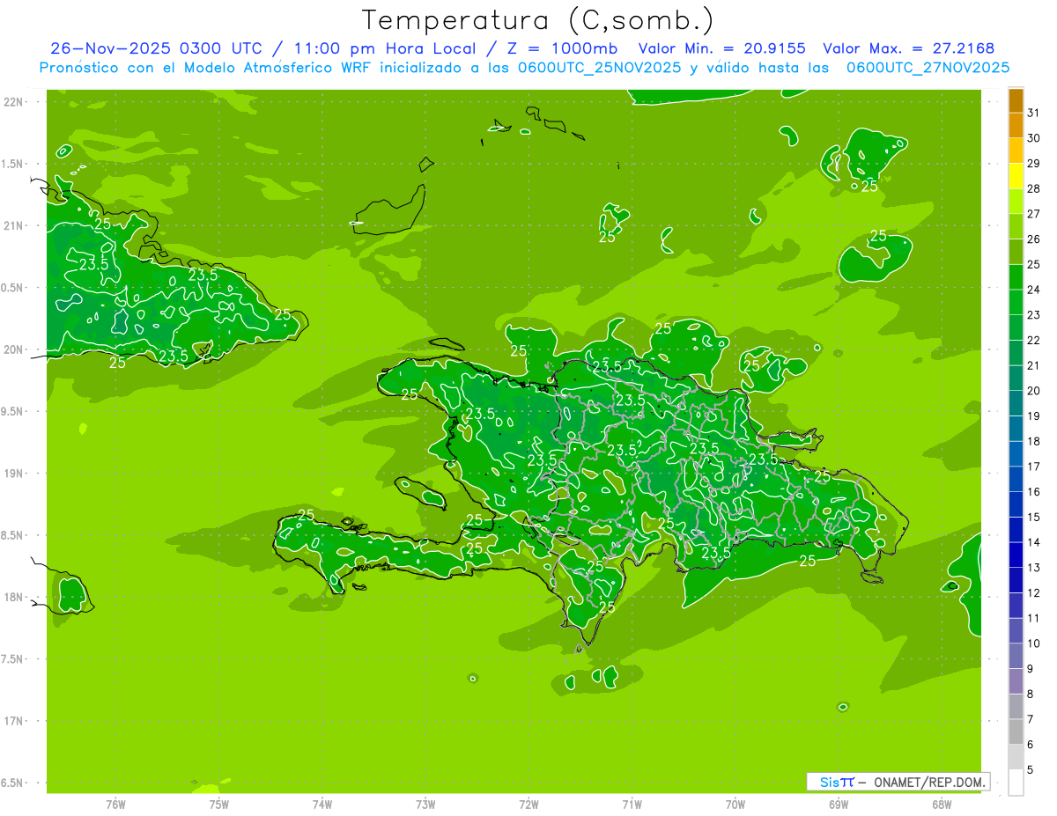Click the 'Temperatura (C,somb.)' chart title
The height and width of the screenshot is (816, 1057).
(537, 21)
